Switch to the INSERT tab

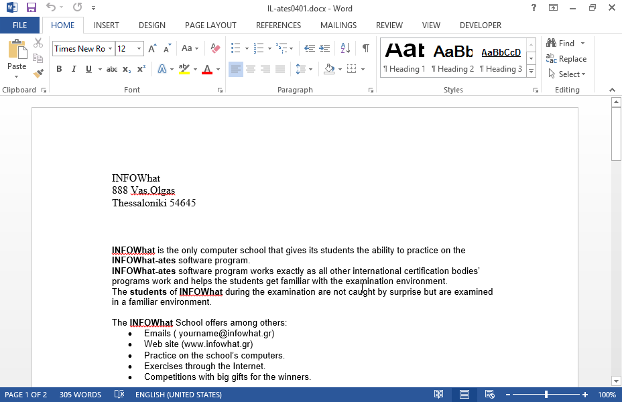click(107, 25)
